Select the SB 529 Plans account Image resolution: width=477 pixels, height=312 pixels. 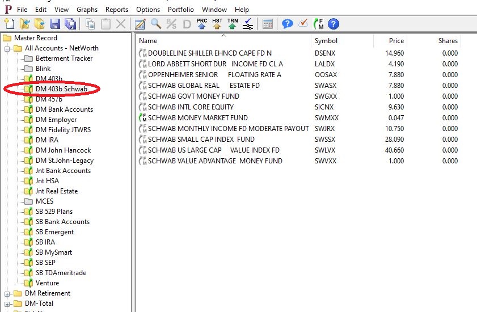pos(54,212)
